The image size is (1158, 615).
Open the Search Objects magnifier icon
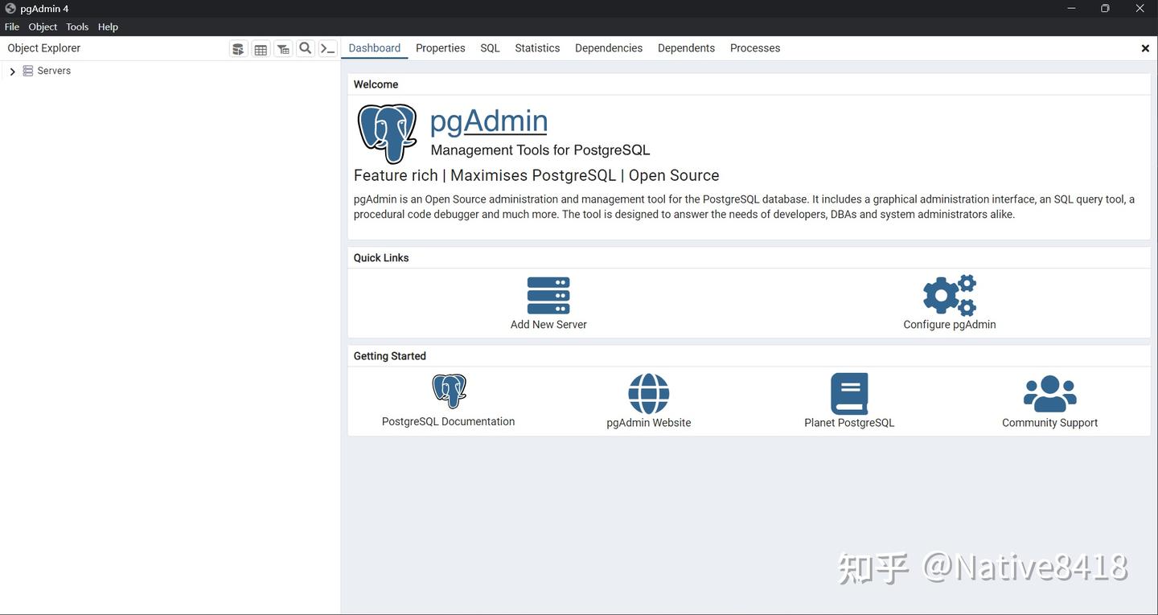[305, 48]
